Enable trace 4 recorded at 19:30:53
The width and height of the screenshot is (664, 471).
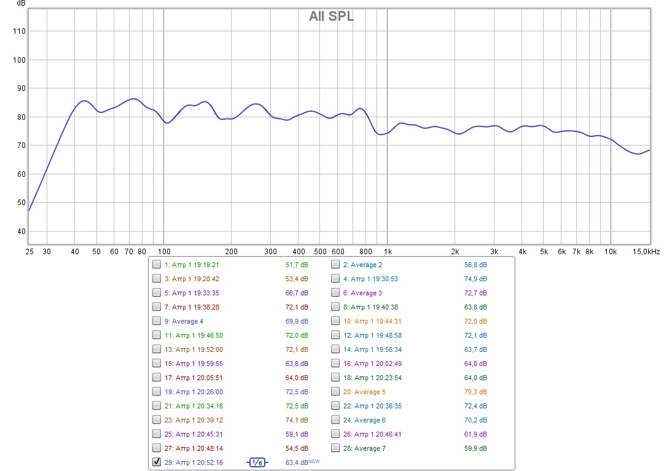[335, 279]
